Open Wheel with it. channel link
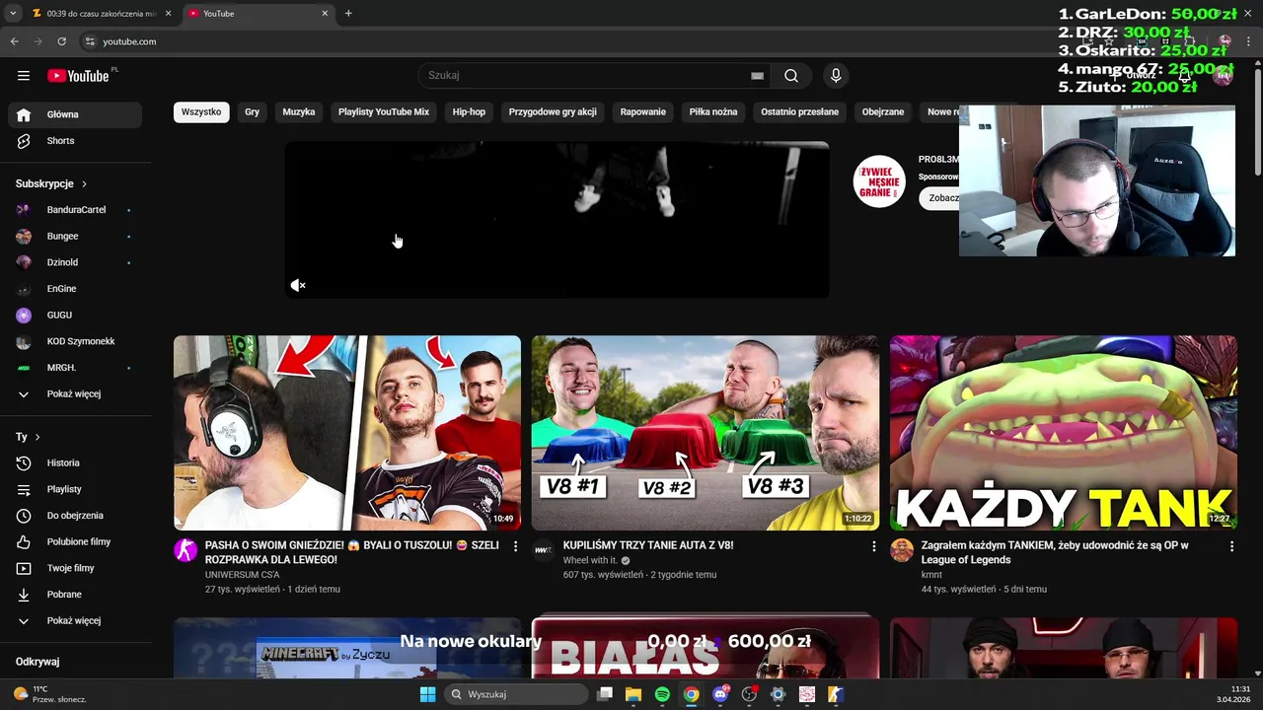This screenshot has width=1263, height=710. pos(590,560)
